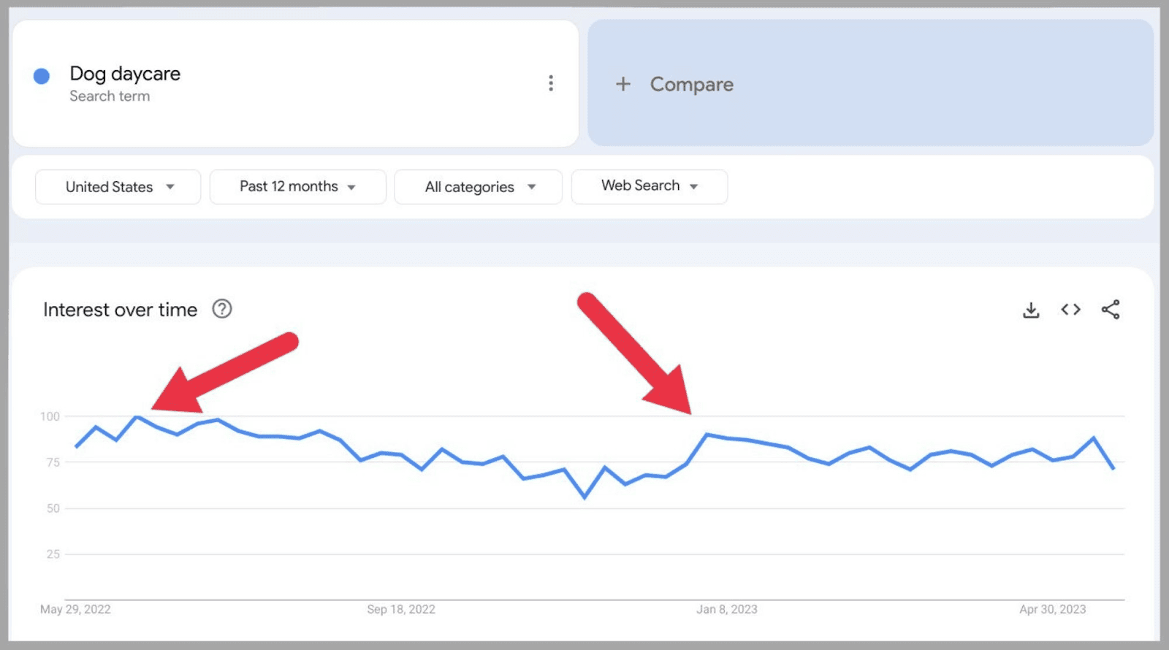Expand the United States region filter
Screen dimensions: 1169x650
118,186
